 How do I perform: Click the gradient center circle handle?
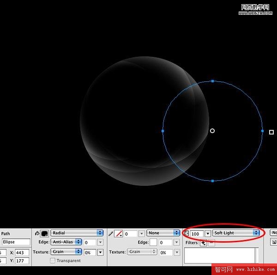click(212, 131)
